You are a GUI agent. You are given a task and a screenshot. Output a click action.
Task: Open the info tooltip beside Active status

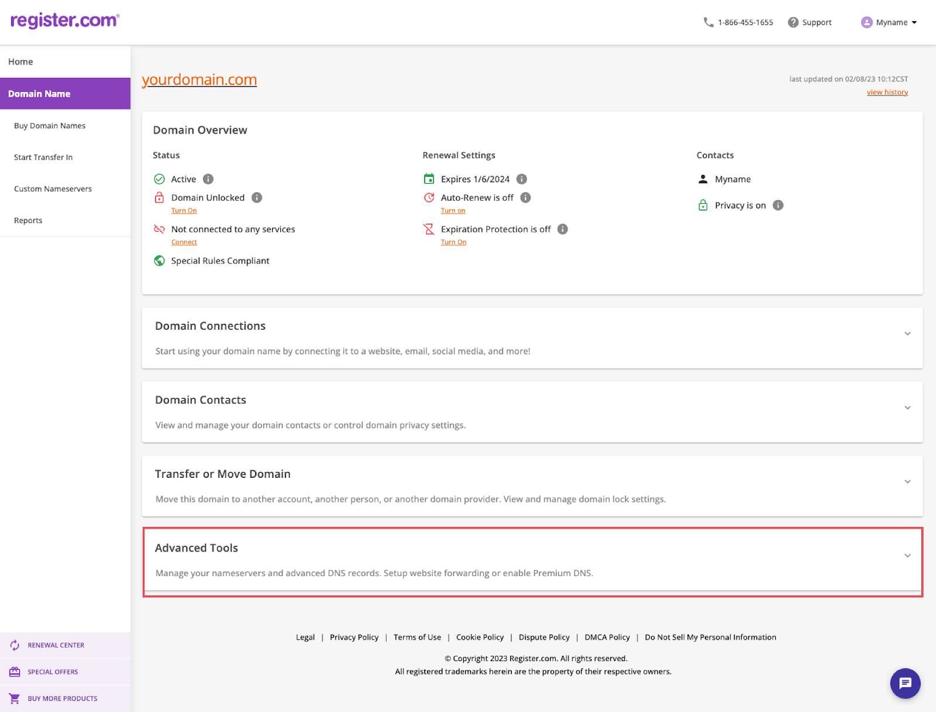pyautogui.click(x=208, y=179)
